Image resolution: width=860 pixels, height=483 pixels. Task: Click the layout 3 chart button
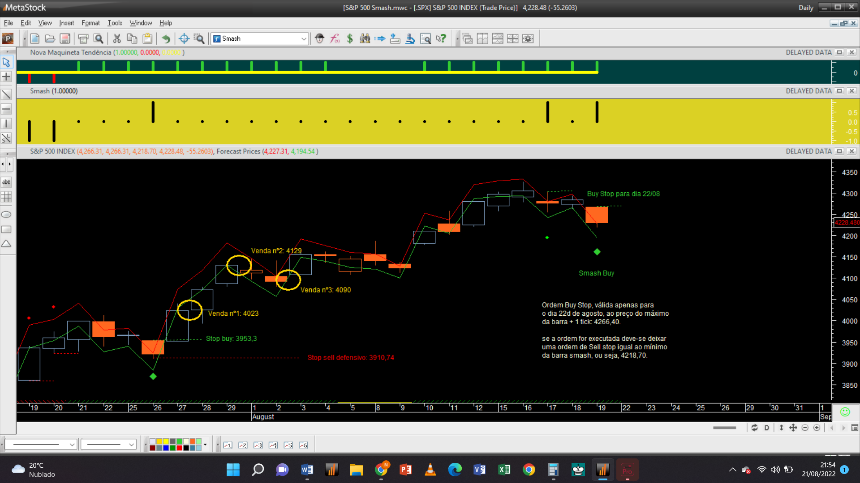pos(258,445)
